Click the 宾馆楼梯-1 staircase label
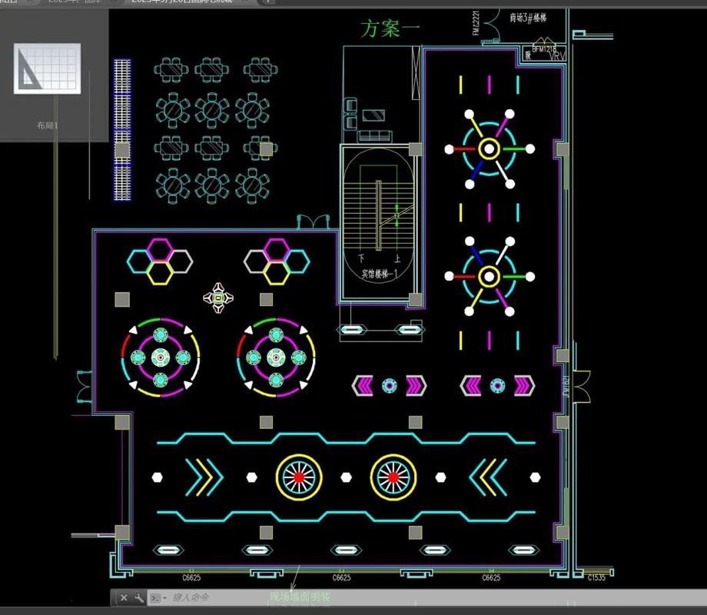Screen dimensions: 707x615 point(380,274)
